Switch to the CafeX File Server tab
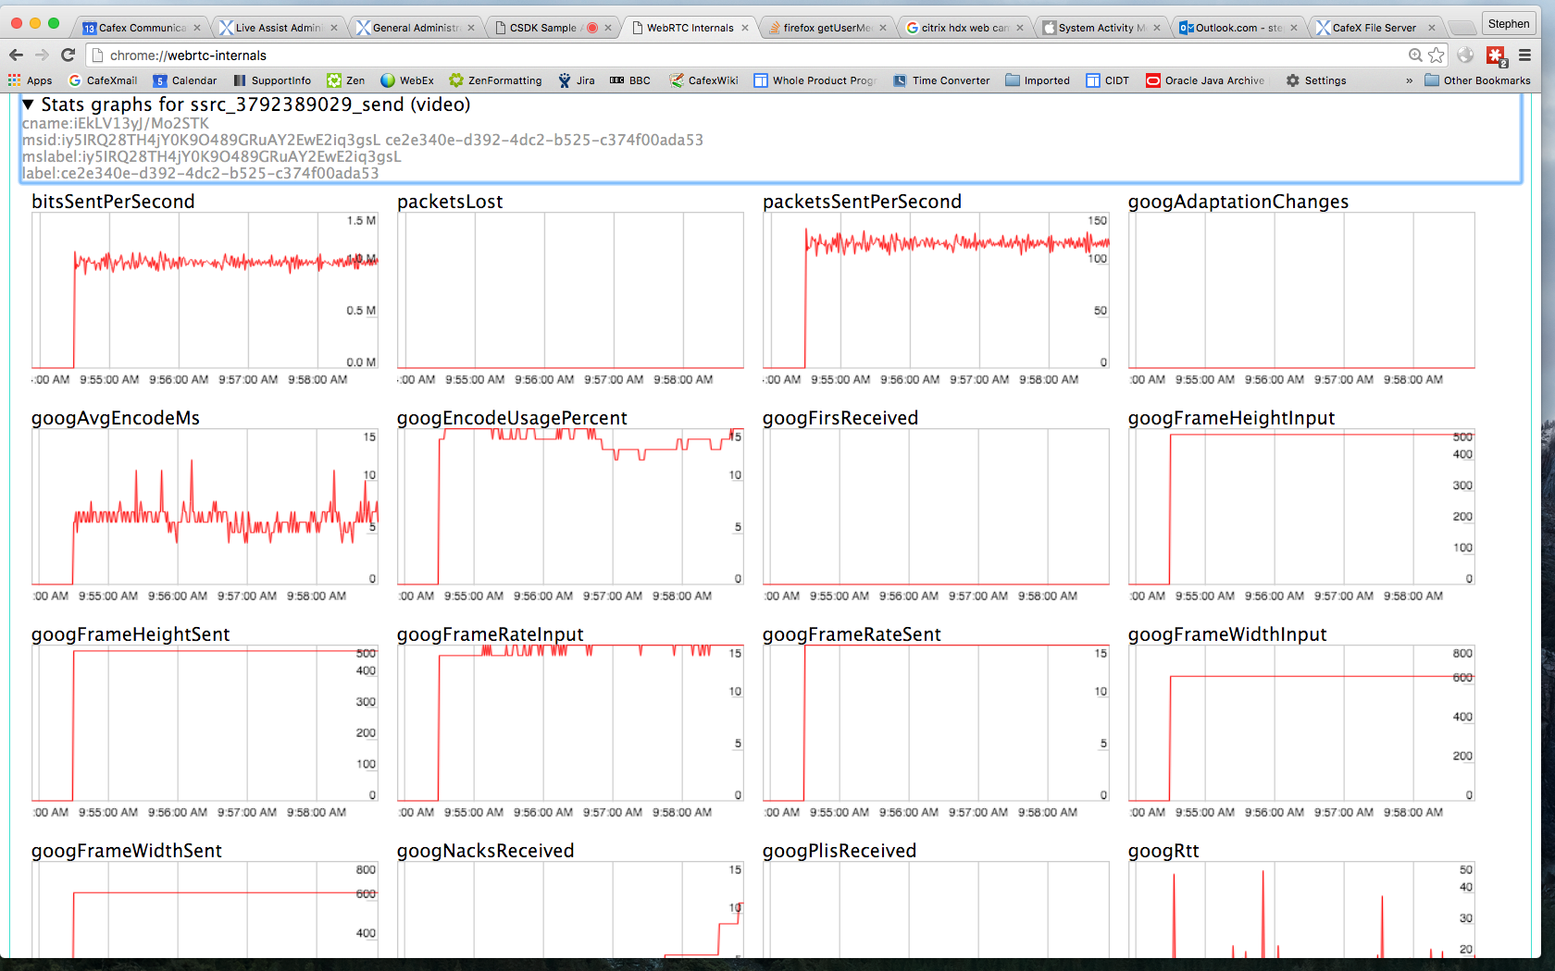Image resolution: width=1555 pixels, height=971 pixels. pos(1375,28)
